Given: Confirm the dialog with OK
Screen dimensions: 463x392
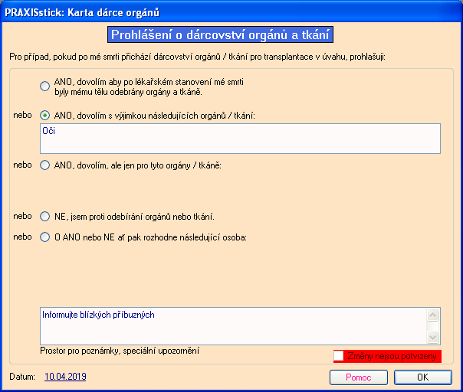Looking at the screenshot, I should click(422, 377).
